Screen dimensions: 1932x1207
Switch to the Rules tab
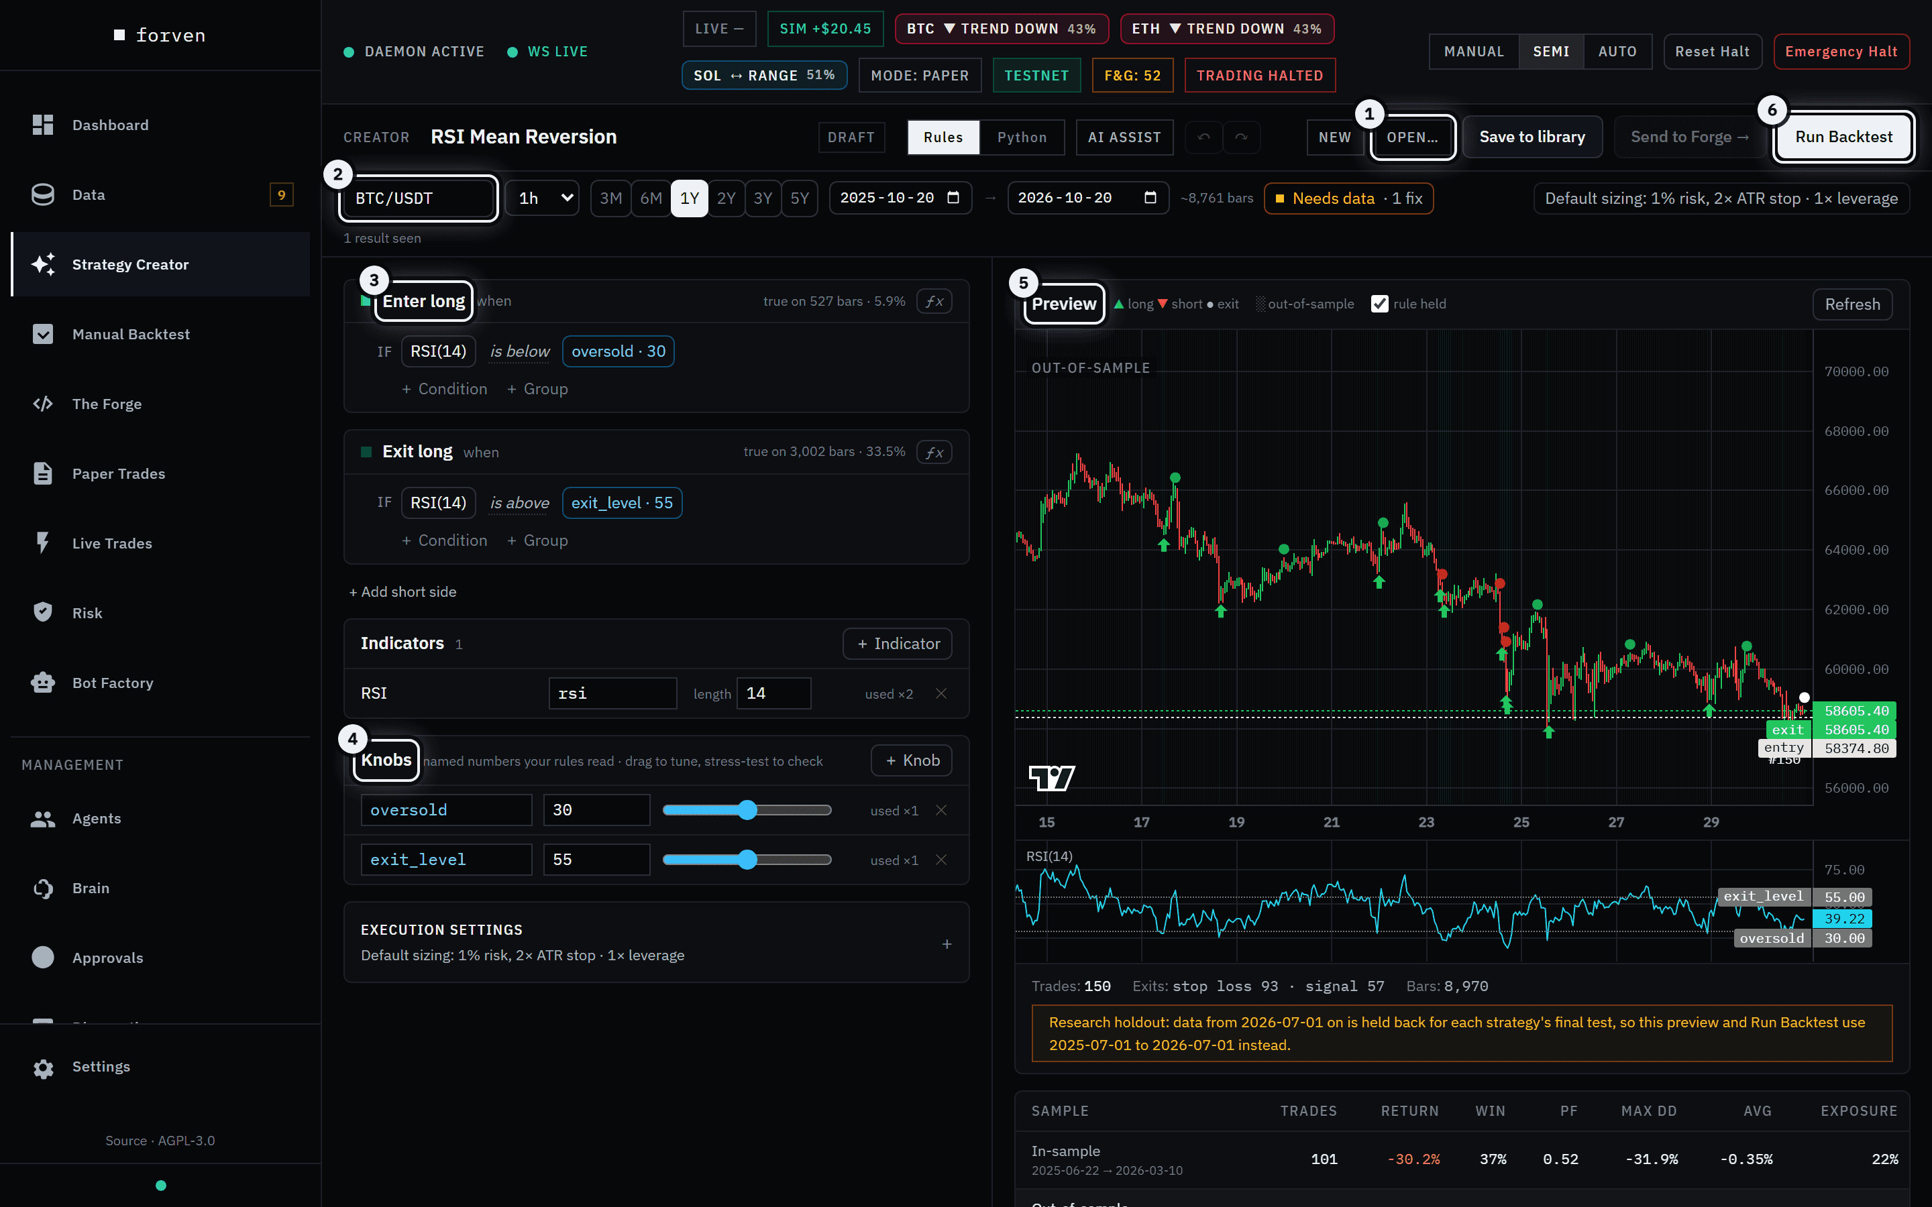[x=943, y=137]
